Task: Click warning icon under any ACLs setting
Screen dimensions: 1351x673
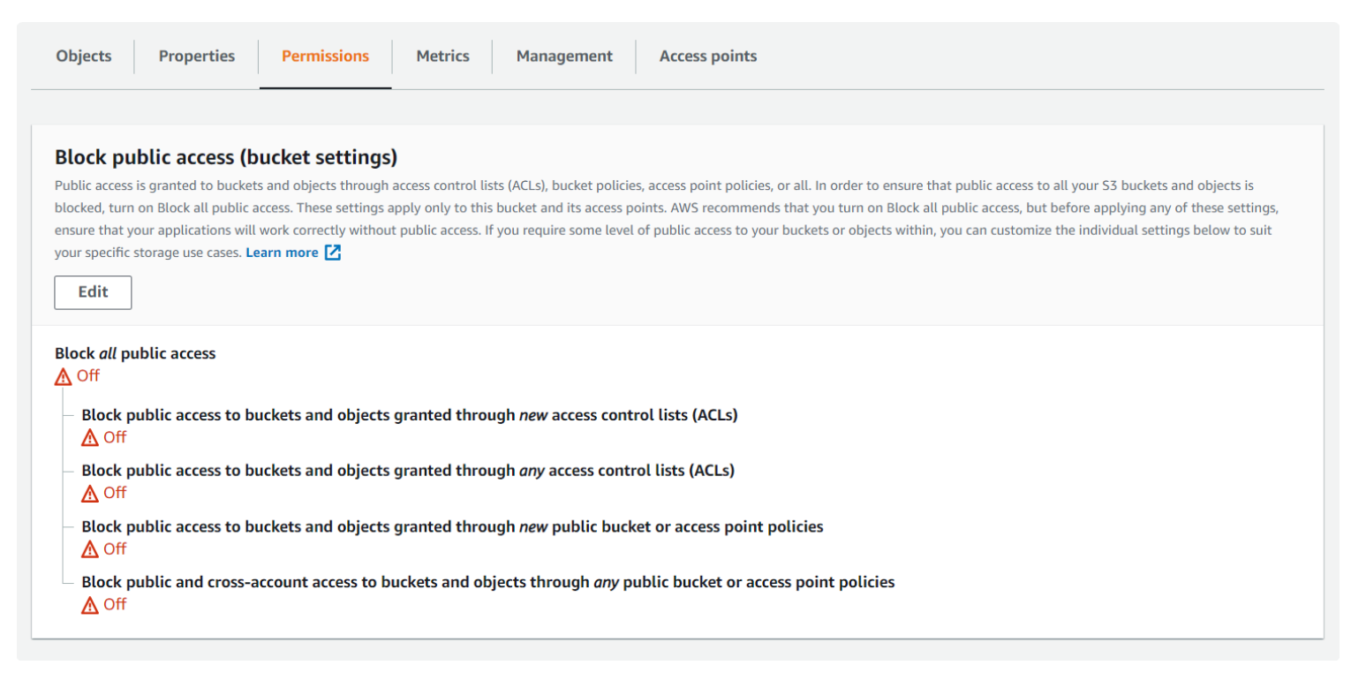Action: [89, 494]
